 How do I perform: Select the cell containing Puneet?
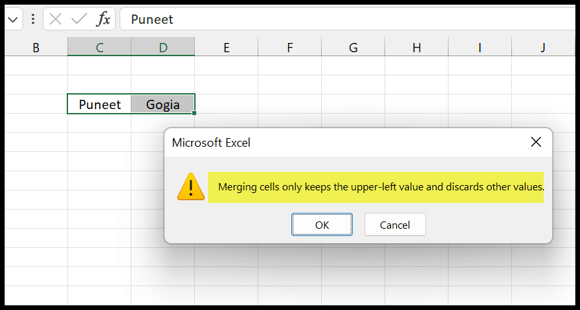pos(100,104)
